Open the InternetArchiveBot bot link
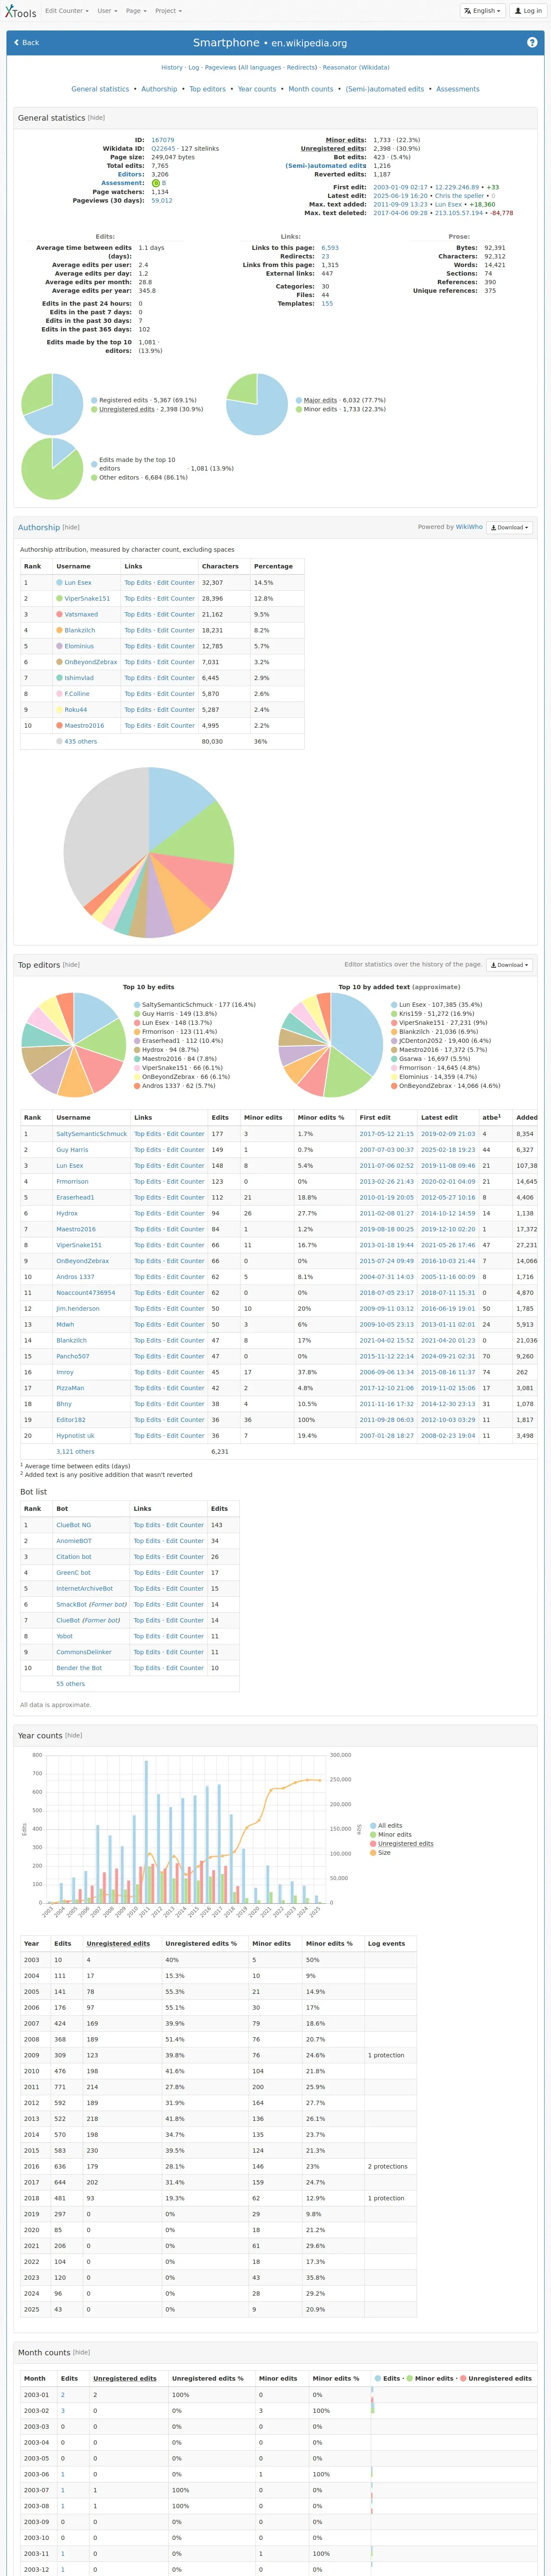This screenshot has height=2576, width=551. [x=84, y=1588]
